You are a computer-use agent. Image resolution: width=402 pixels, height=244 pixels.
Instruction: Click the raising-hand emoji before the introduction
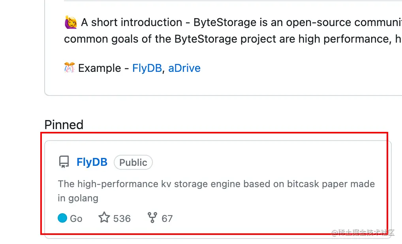click(x=71, y=23)
